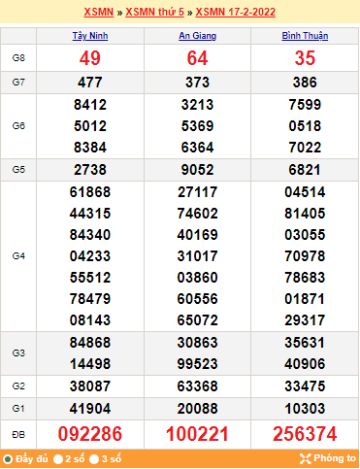
Task: Click Bình Thuận special prize 256374
Action: (305, 434)
